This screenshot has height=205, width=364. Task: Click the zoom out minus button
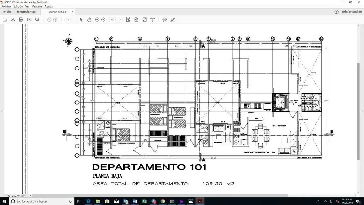[97, 19]
